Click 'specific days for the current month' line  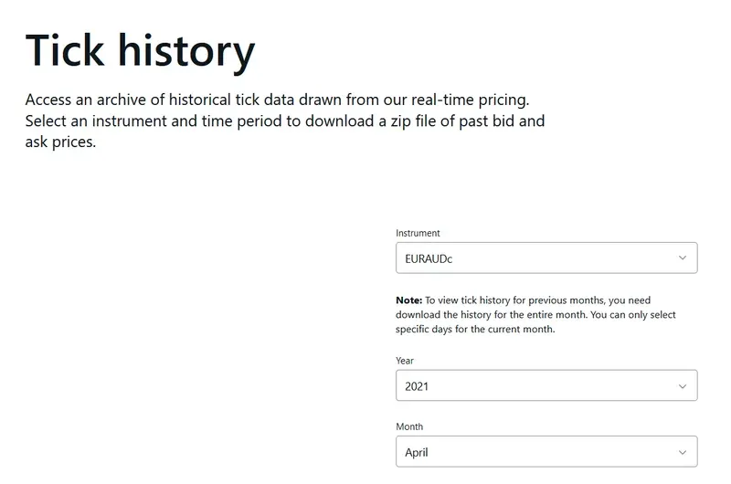pyautogui.click(x=475, y=329)
